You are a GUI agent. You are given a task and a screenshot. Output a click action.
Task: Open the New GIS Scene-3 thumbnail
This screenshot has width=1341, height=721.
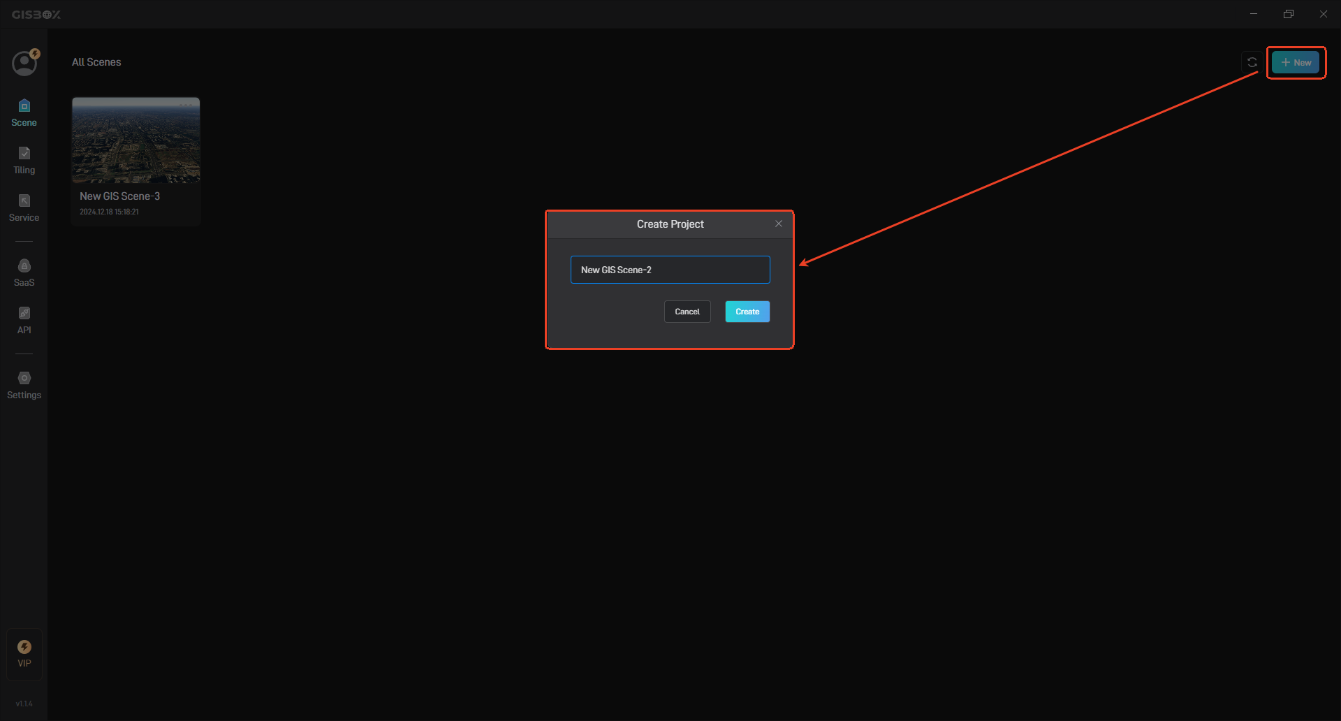point(136,140)
